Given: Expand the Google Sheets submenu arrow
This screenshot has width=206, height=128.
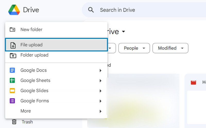Looking at the screenshot, I should click(100, 81).
